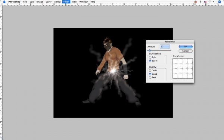Click the Amount value field

pos(165,47)
